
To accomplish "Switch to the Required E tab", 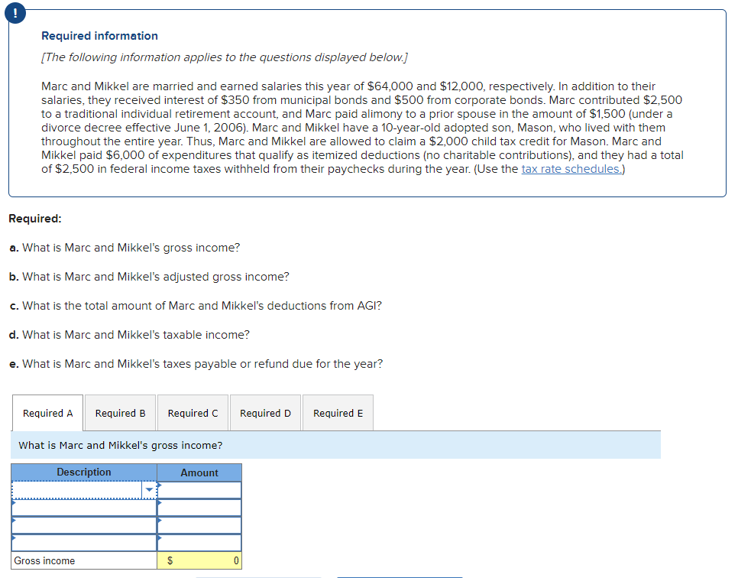I will [338, 413].
